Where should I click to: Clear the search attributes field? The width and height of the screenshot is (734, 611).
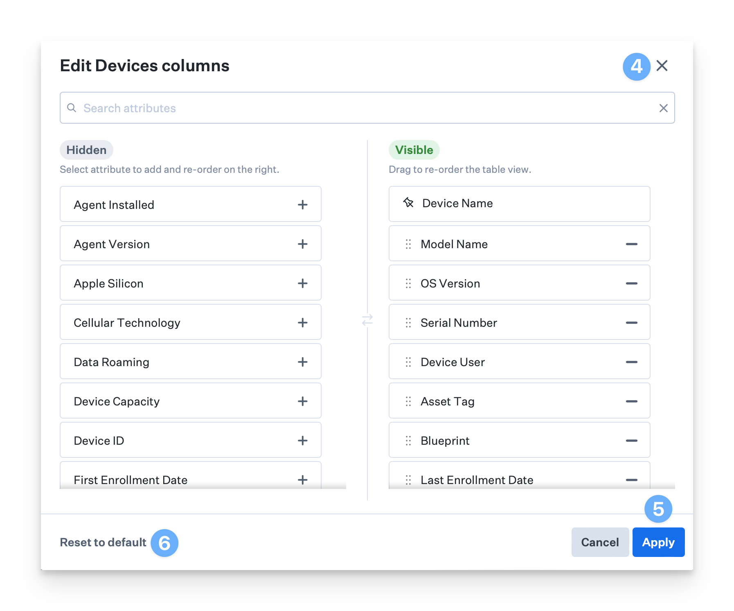point(663,108)
